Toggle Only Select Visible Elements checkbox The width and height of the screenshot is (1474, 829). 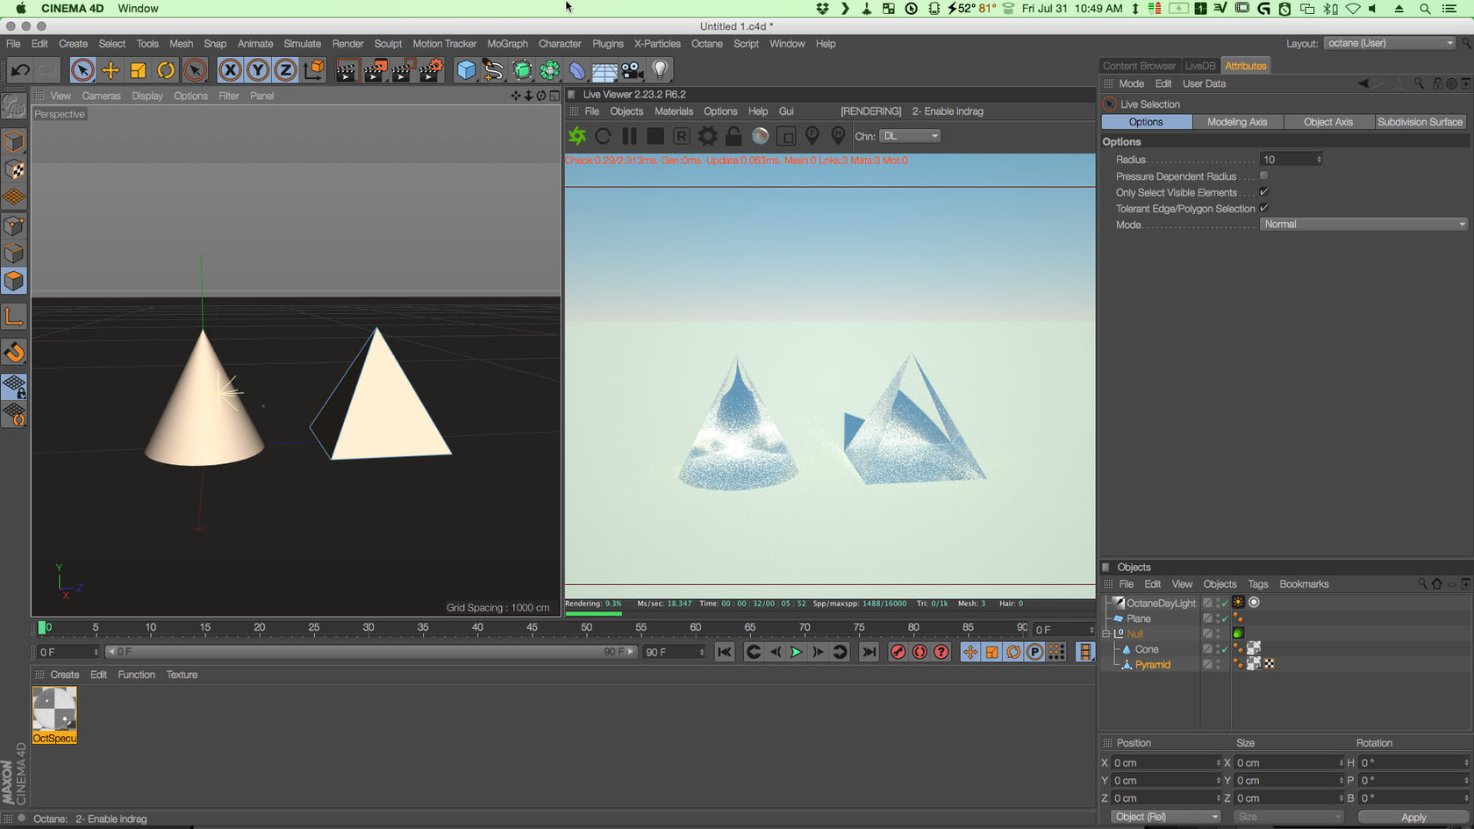(1264, 192)
